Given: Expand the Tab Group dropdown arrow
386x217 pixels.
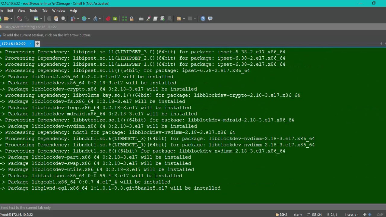Looking at the screenshot, I should [184, 19].
